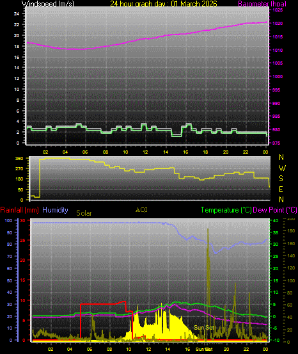Click the E compass letter
The image size is (298, 354).
point(281,189)
